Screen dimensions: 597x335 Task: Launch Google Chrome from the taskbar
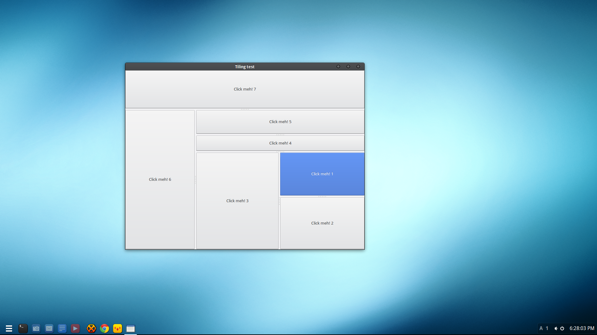104,328
